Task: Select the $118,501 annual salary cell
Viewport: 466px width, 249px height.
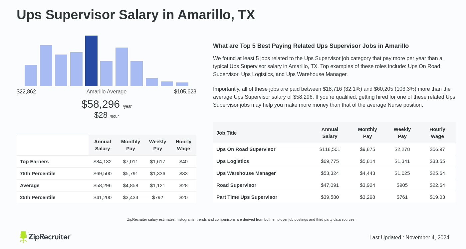Action: coord(330,149)
